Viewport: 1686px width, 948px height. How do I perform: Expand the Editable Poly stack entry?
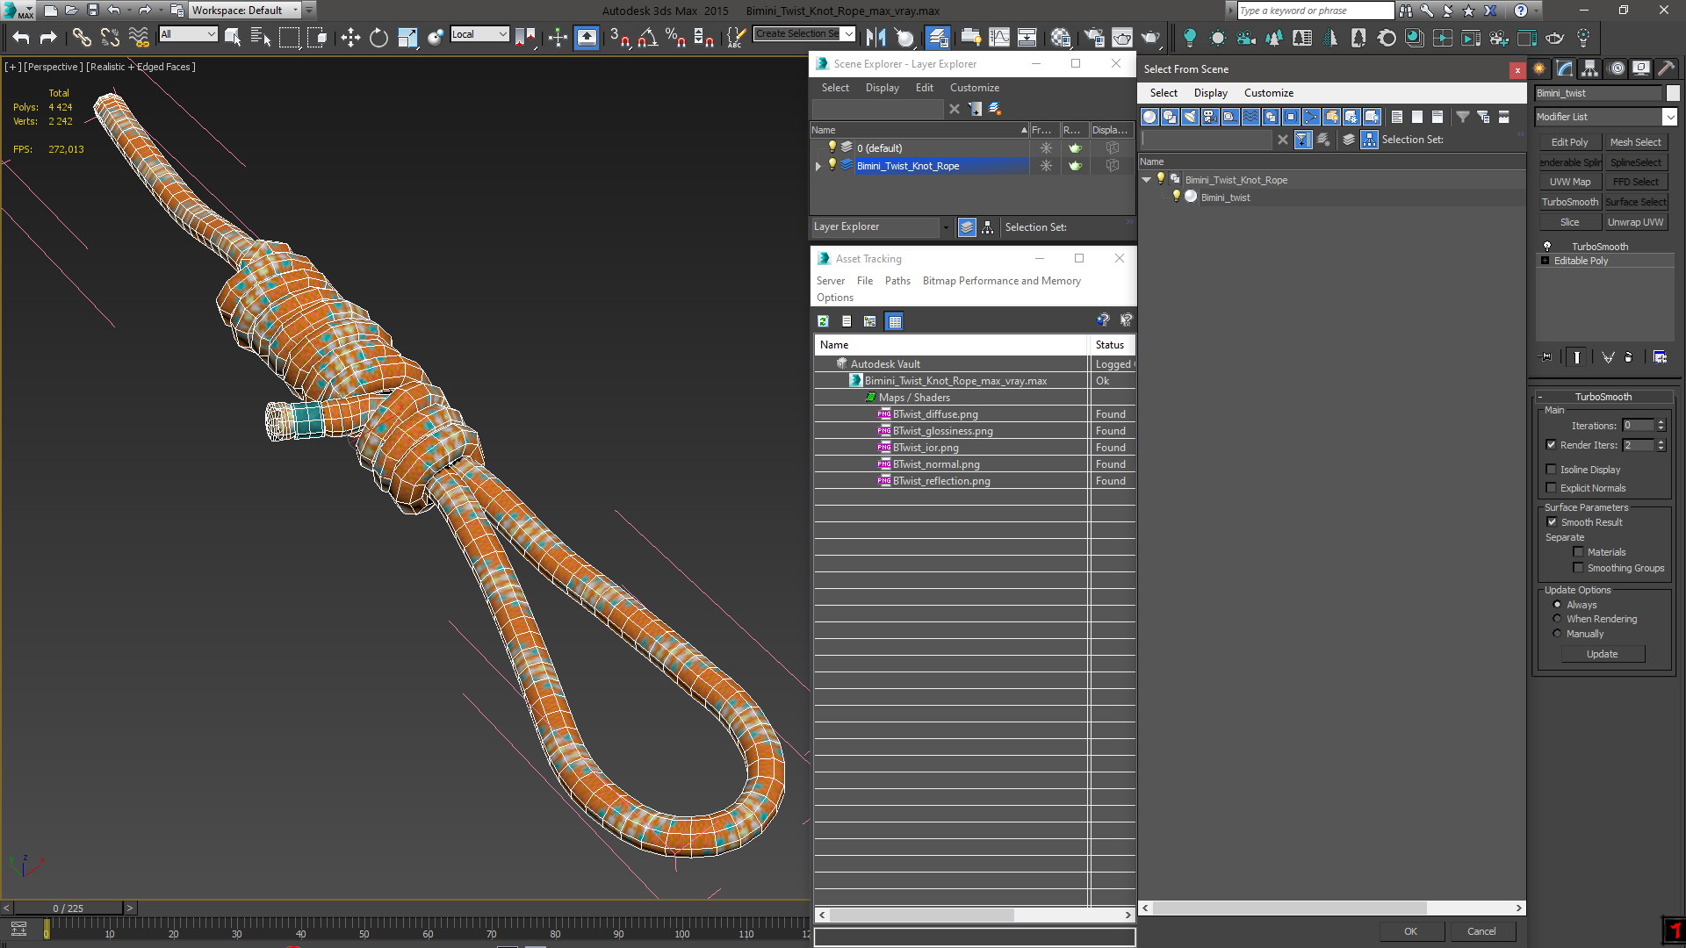[1545, 261]
